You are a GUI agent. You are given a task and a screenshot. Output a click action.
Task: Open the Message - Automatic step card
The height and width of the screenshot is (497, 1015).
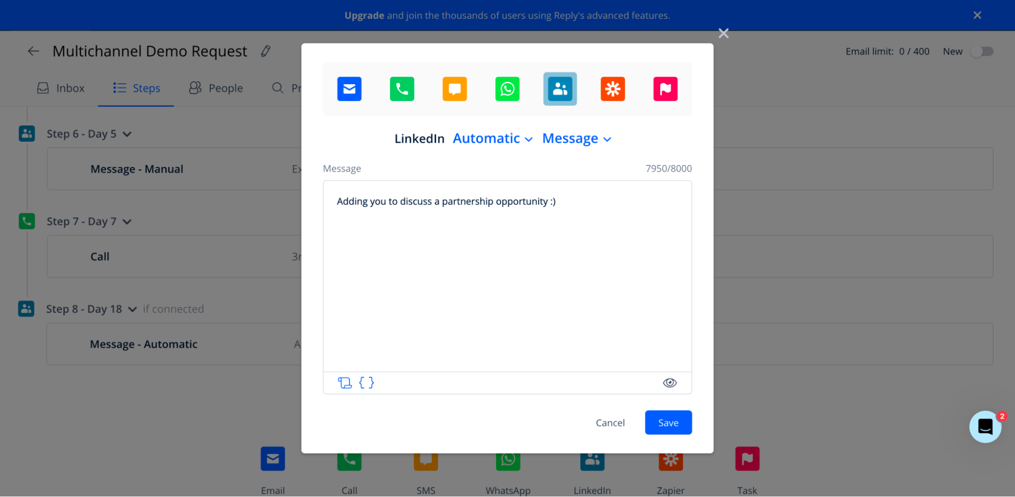[x=174, y=344]
